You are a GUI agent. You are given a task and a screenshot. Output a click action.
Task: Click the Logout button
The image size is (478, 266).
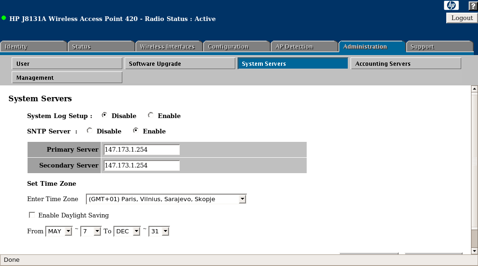click(462, 18)
